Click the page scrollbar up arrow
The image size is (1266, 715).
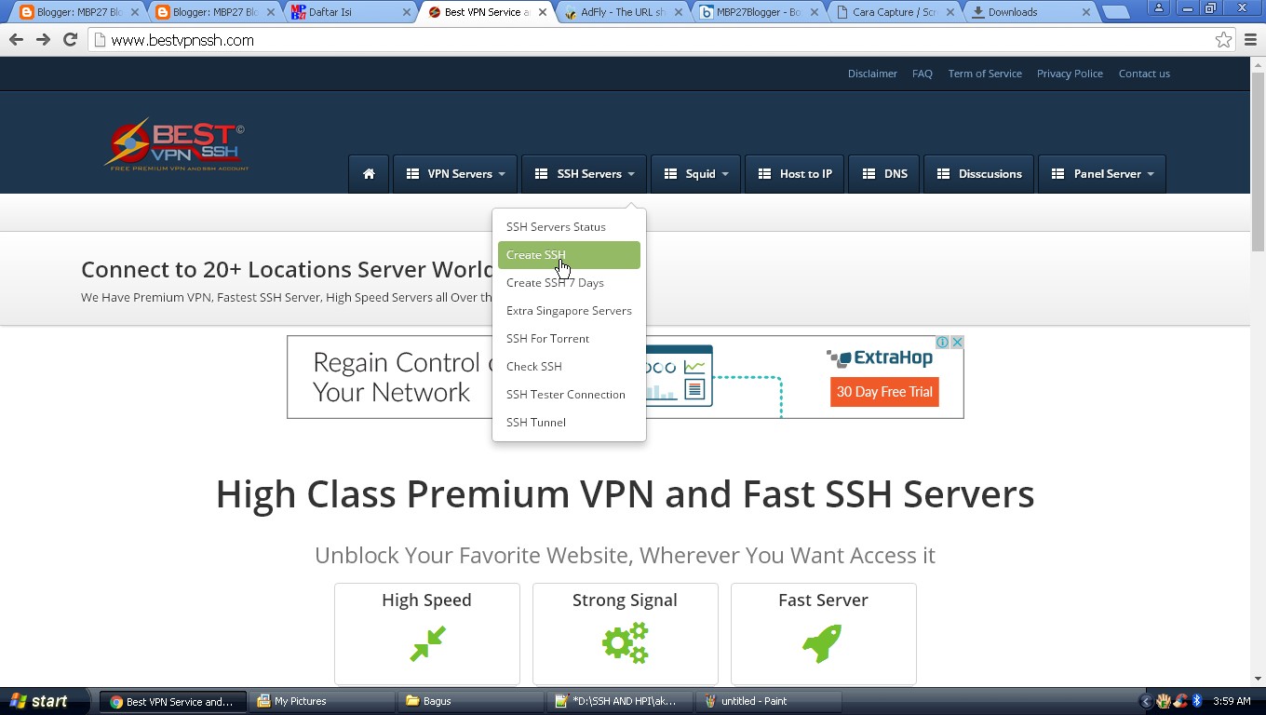tap(1258, 64)
